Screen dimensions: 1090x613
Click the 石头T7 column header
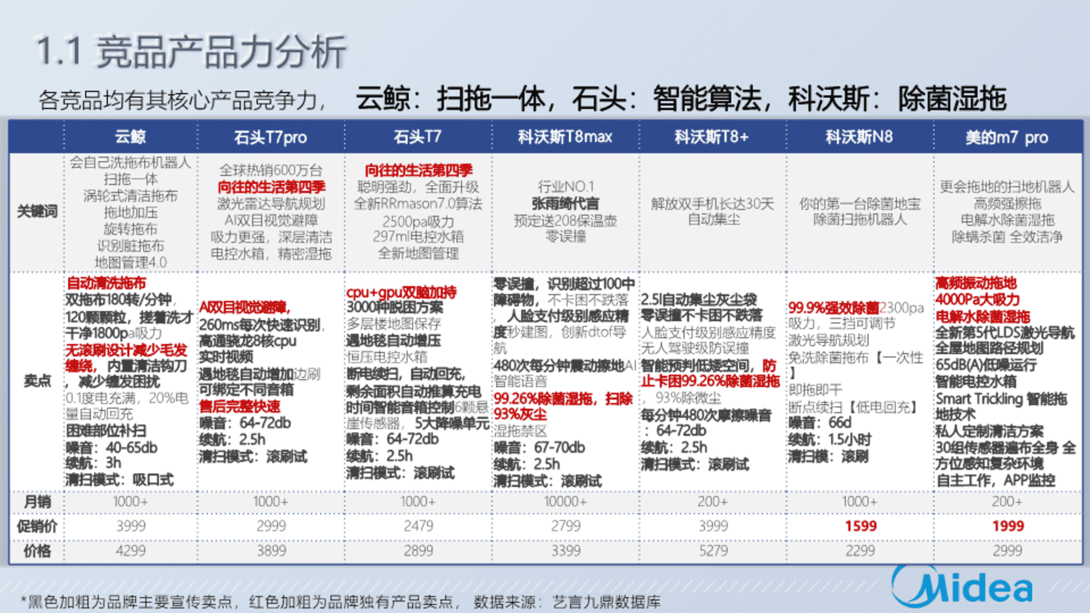tap(417, 137)
